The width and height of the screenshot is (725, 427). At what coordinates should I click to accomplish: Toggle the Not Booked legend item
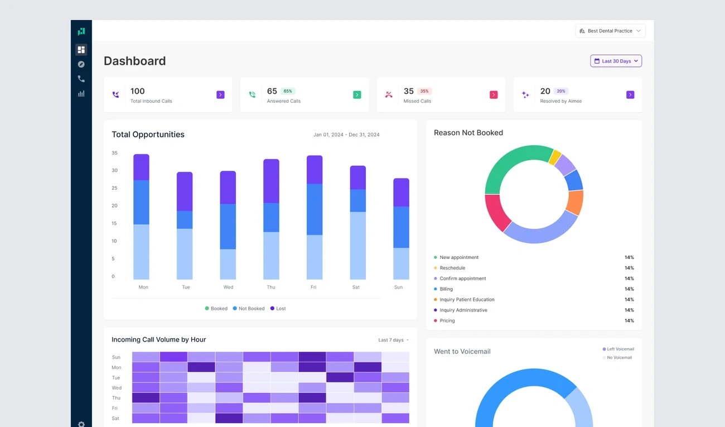[x=249, y=309]
